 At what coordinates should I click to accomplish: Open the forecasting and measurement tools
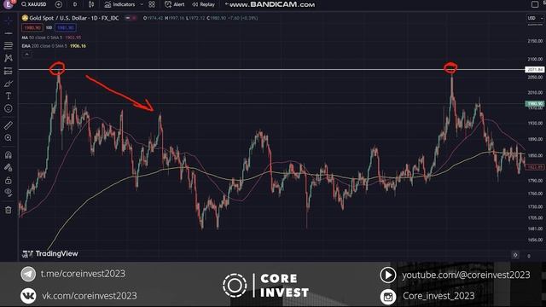(9, 71)
